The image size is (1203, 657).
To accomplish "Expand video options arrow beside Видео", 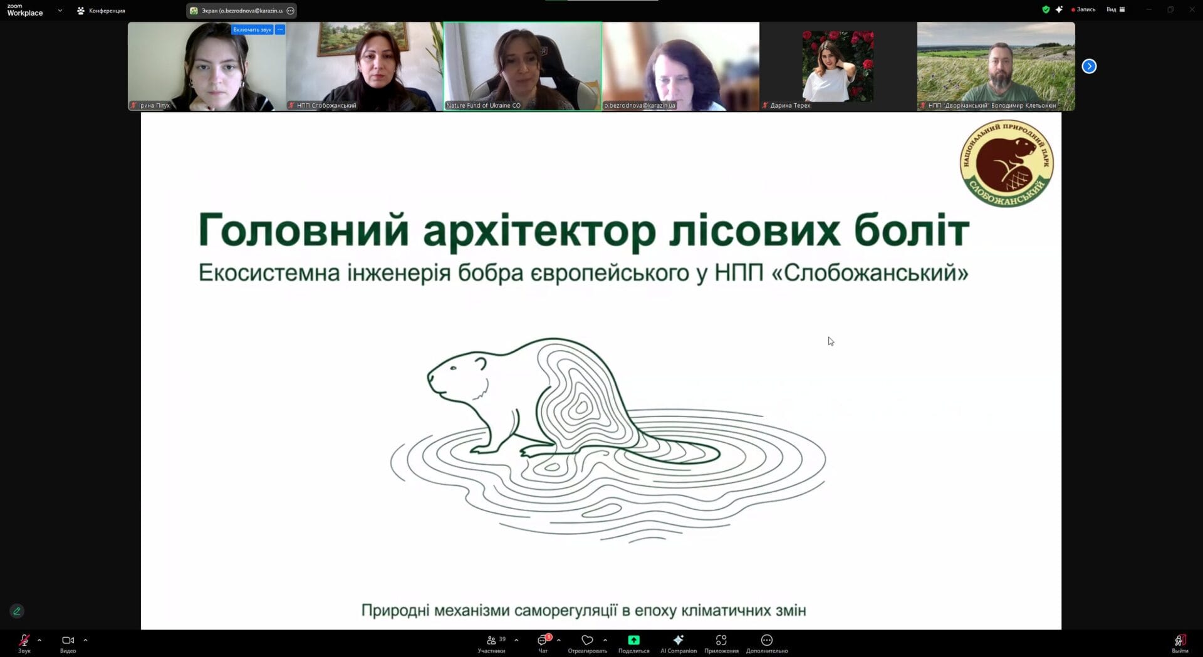I will point(85,640).
